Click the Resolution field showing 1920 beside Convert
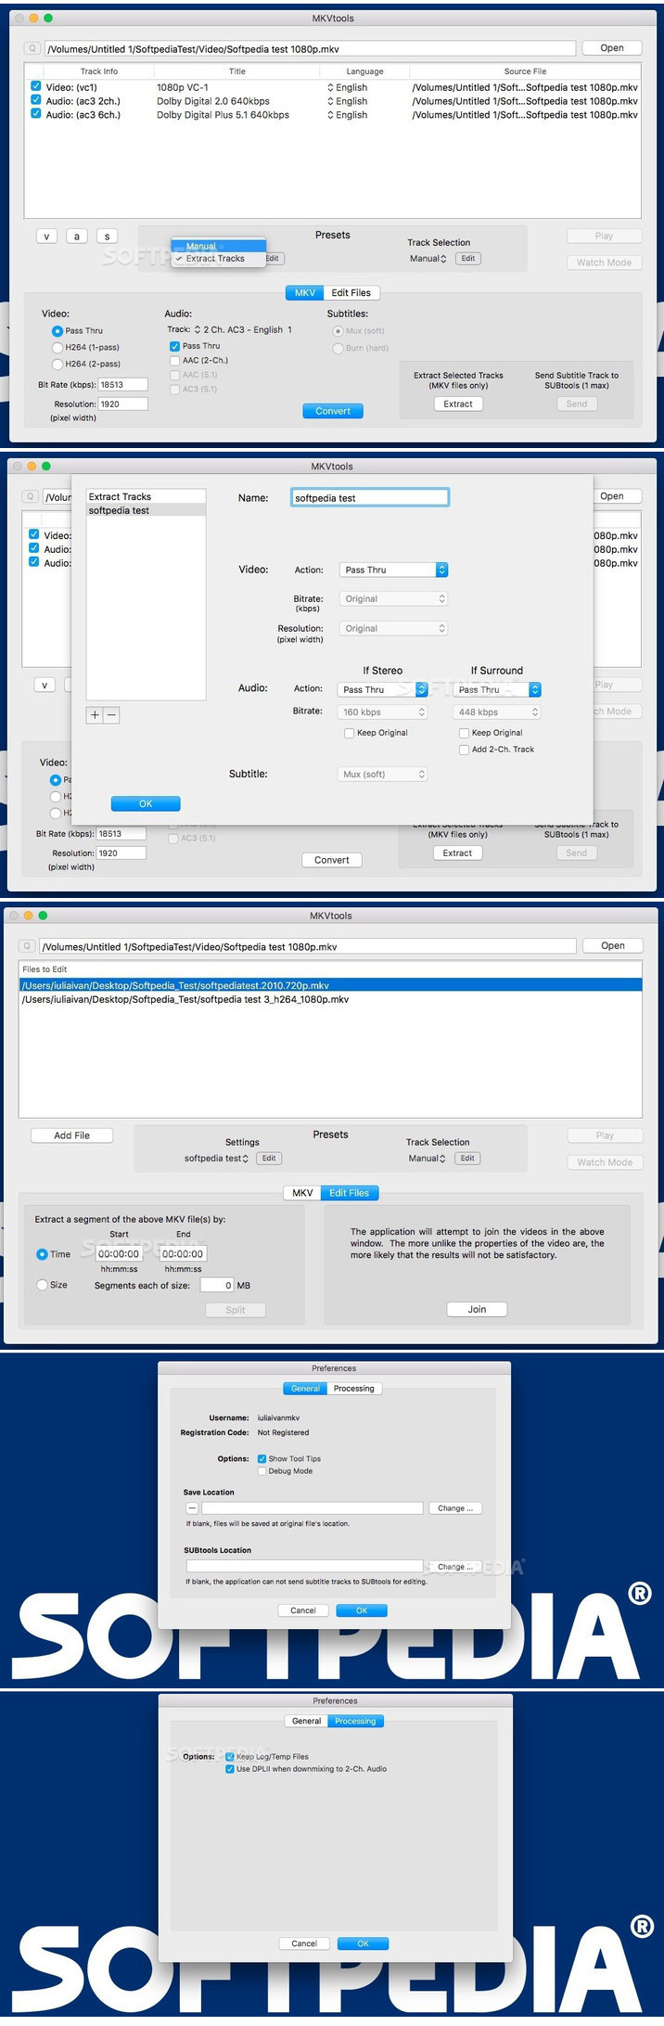 click(x=123, y=404)
